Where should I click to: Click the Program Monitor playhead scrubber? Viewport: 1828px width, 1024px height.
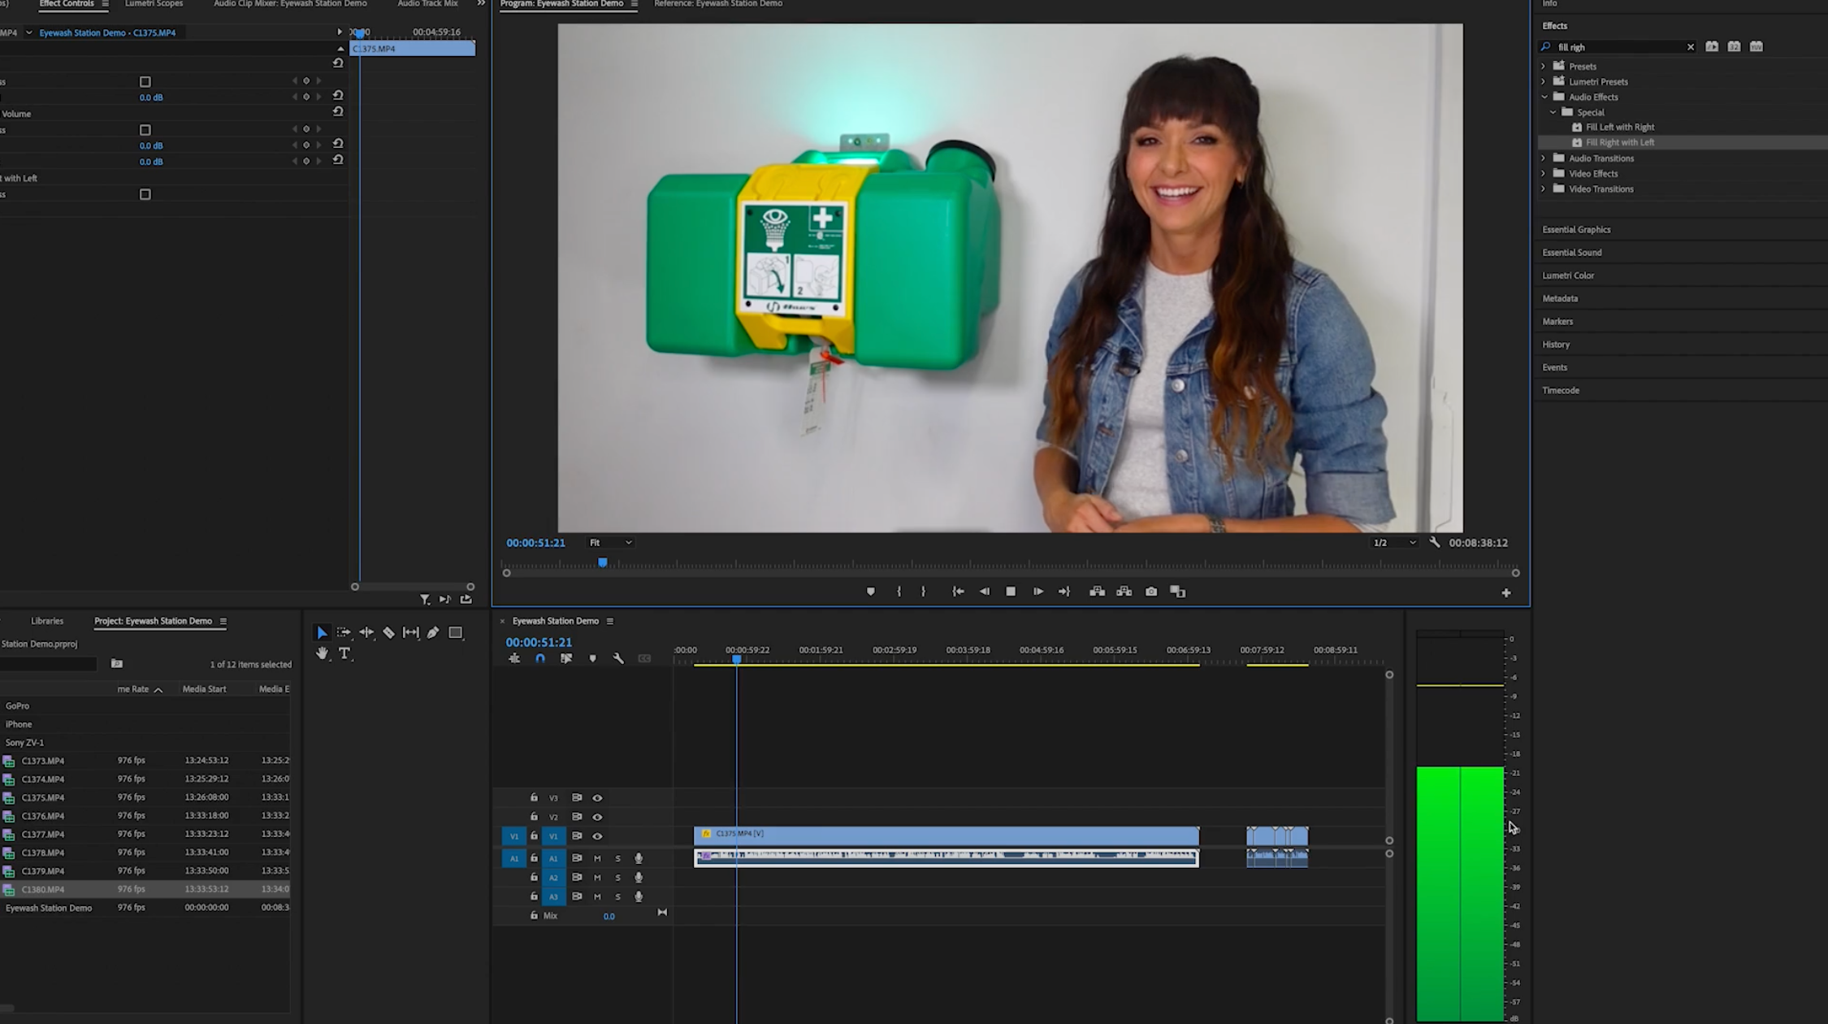pos(603,562)
